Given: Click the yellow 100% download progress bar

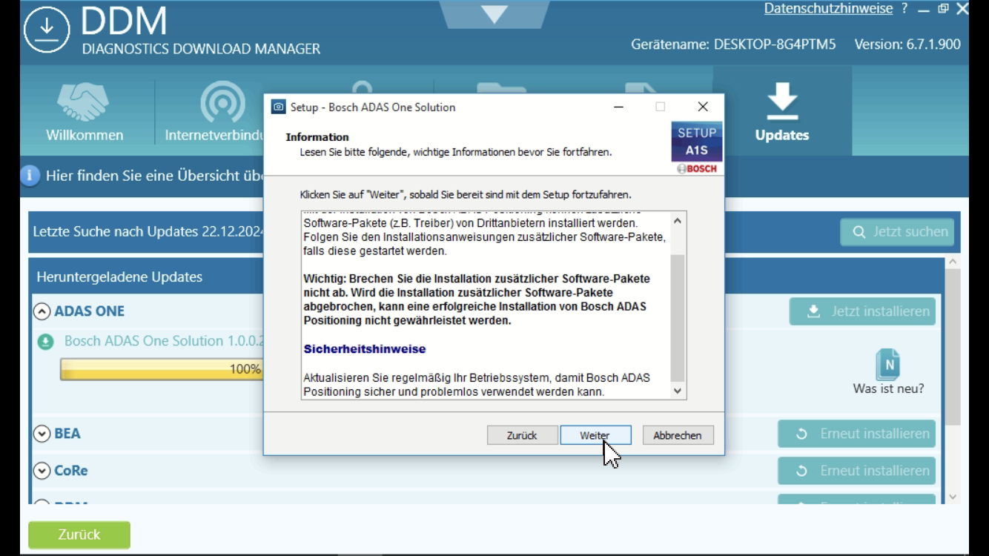Looking at the screenshot, I should [x=161, y=369].
